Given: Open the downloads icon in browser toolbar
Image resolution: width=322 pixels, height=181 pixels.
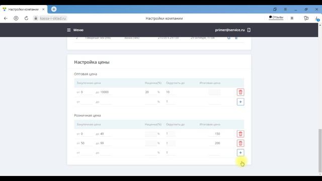Looking at the screenshot, I should (x=317, y=19).
